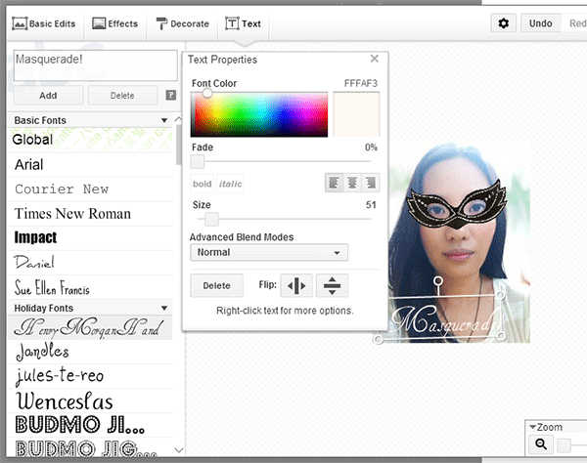Select the Impact font
This screenshot has height=463, width=587.
tap(36, 237)
